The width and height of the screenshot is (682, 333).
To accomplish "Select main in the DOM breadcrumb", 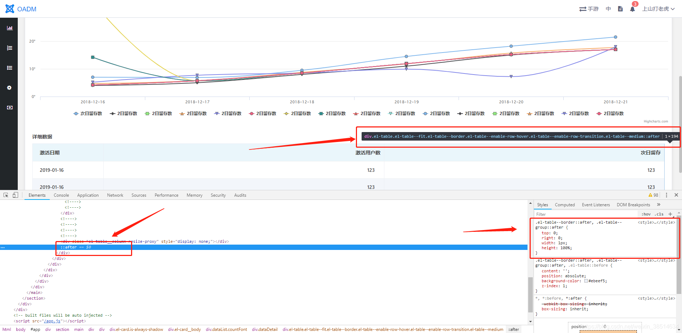I will coord(79,329).
